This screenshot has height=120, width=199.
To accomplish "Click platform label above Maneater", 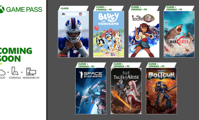I will pyautogui.click(x=174, y=8).
